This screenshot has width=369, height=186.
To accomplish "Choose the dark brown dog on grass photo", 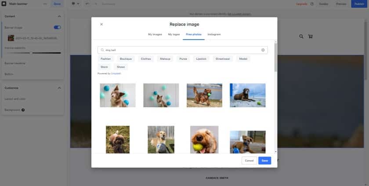I will click(x=118, y=140).
